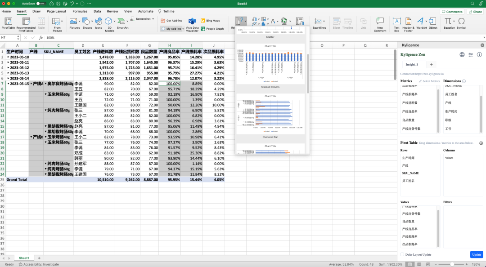Open the Data tab
Viewport: 486px width, 267px height.
click(x=97, y=11)
